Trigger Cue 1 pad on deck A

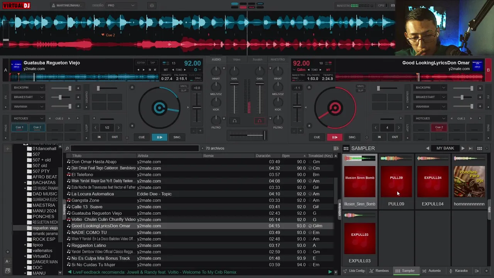[x=19, y=127]
